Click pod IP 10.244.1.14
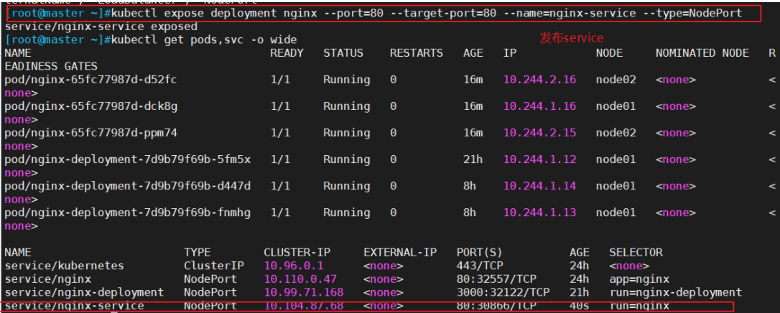Screen dimensions: 780x313 tap(539, 186)
